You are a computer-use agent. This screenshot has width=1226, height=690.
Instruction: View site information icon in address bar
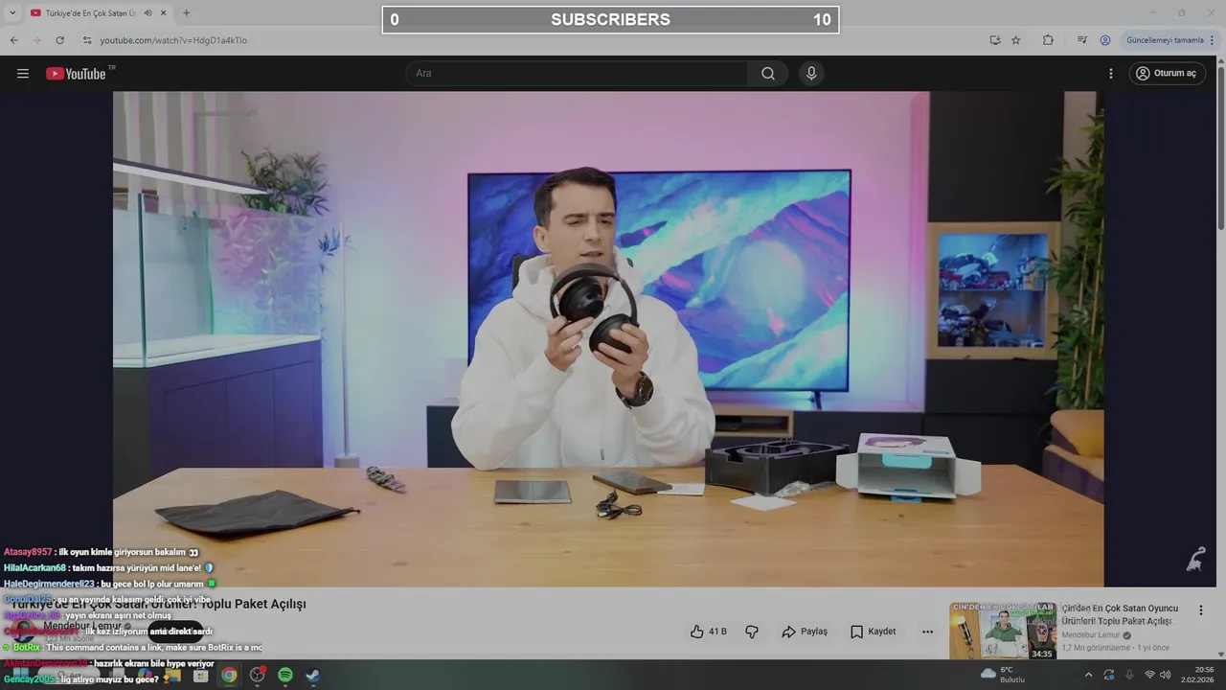click(x=87, y=40)
